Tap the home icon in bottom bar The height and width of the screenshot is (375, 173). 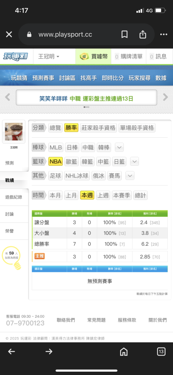tap(124, 352)
